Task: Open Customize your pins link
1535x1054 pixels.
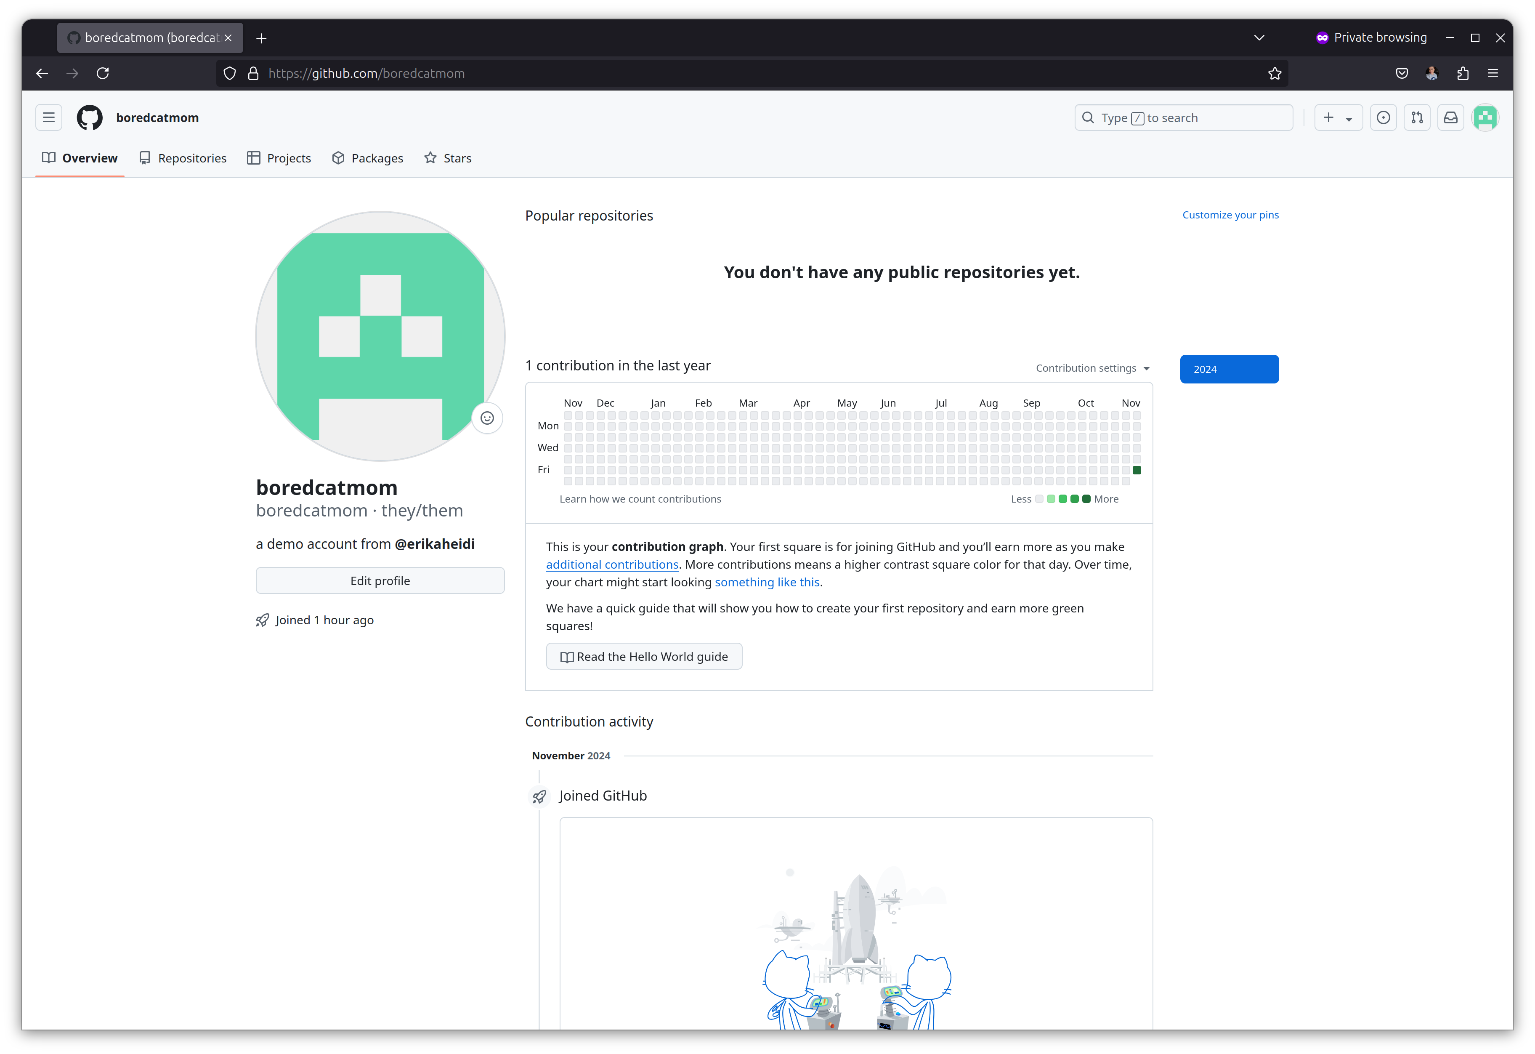Action: point(1230,215)
